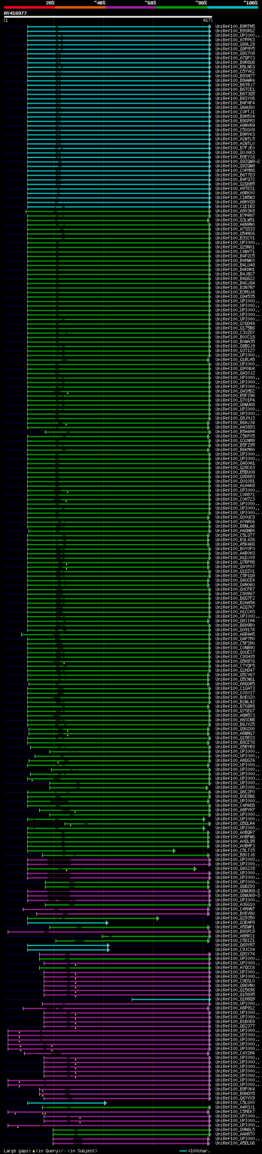This screenshot has height=1154, width=262.
Task: Select hit UniRef100_A9TES1
Action: pos(235,189)
